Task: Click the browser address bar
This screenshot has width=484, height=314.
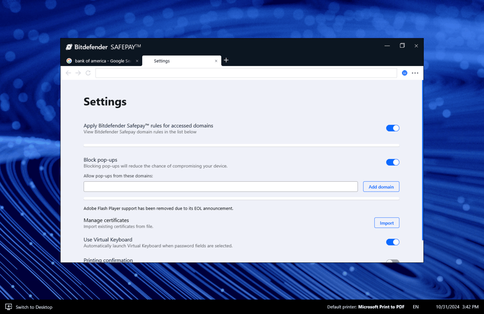Action: pos(246,73)
